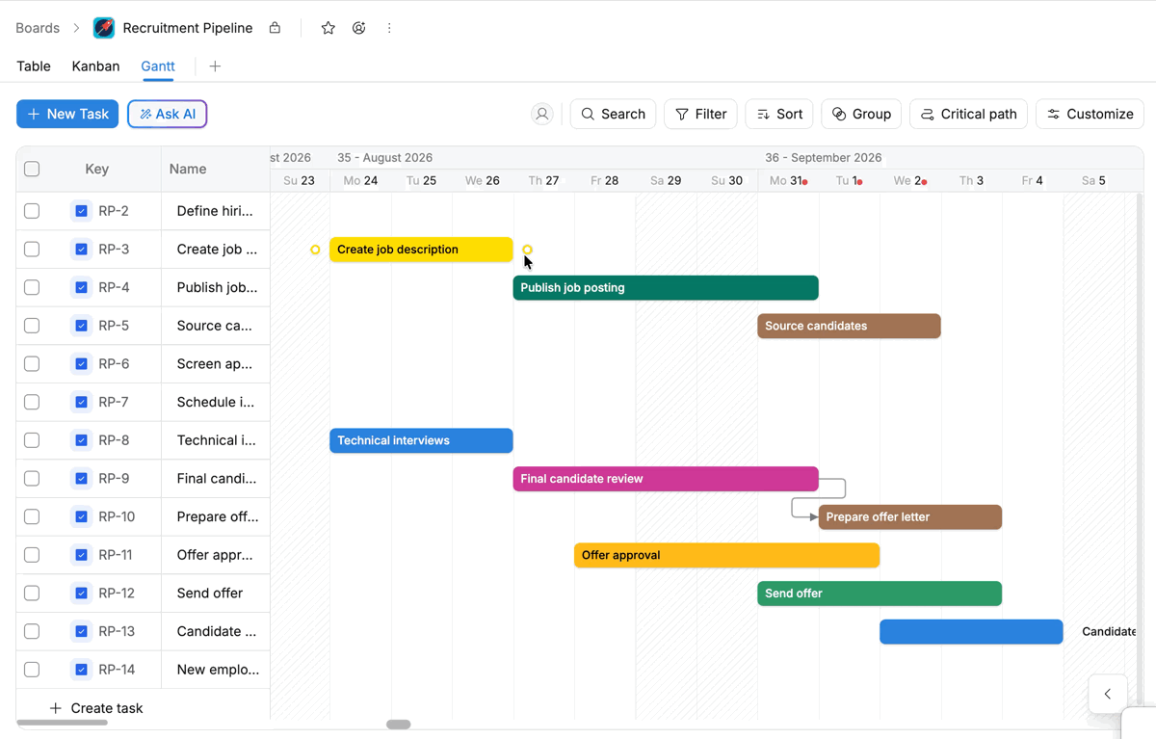
Task: Select the Gantt view tab
Action: point(158,66)
